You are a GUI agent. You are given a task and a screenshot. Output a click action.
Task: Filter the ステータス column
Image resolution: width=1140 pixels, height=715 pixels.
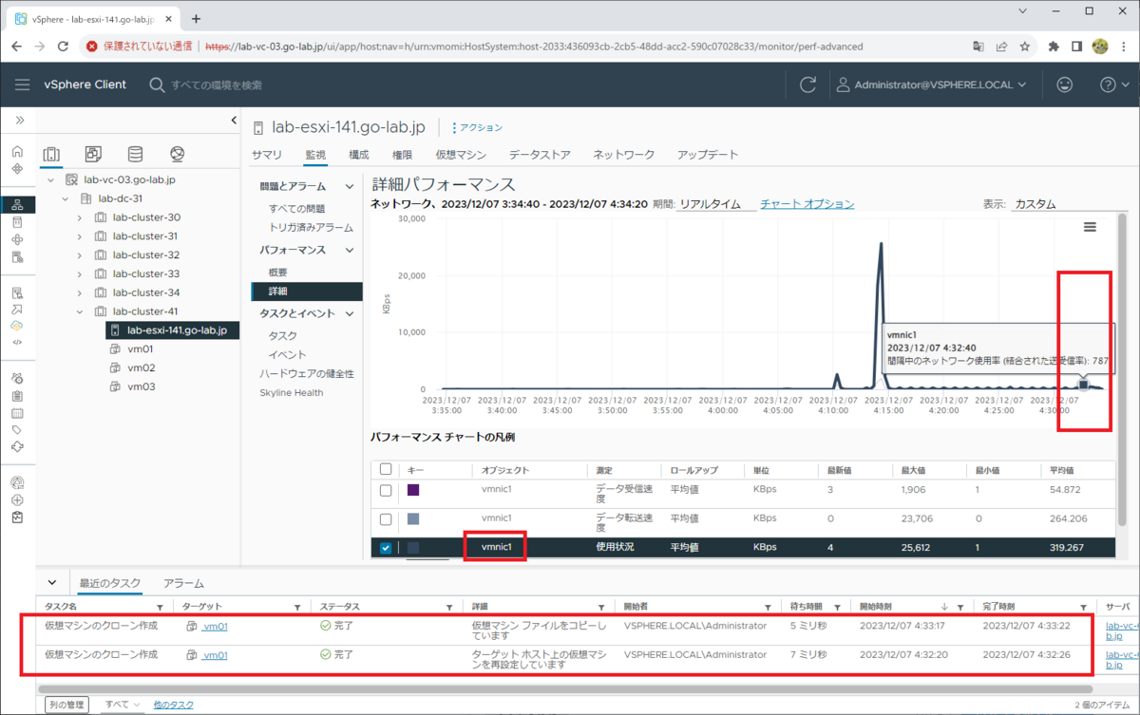tap(449, 607)
